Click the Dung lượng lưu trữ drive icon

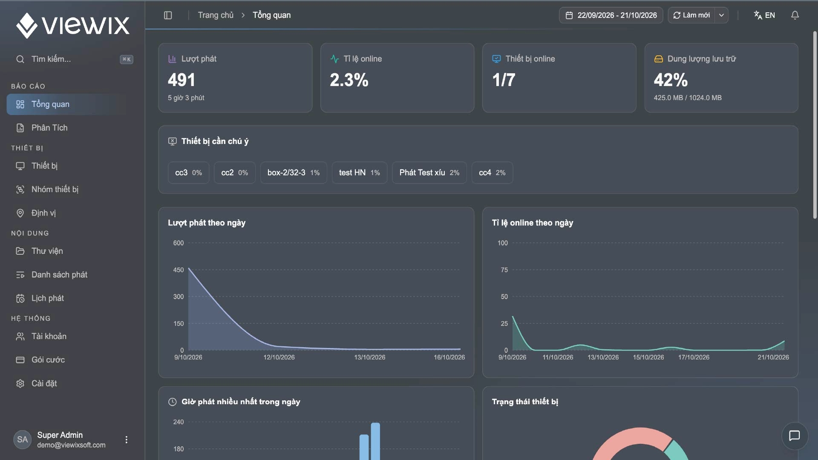pos(659,59)
